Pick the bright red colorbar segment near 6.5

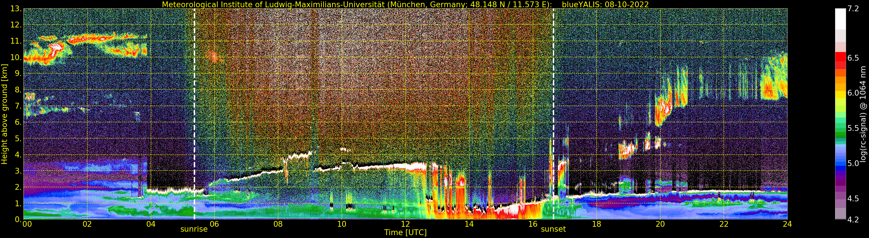840,57
